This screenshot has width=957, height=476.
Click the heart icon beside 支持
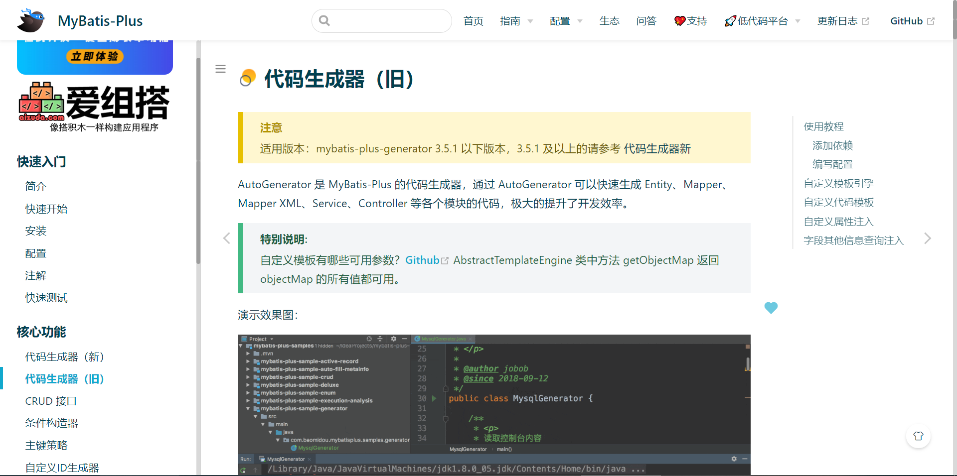(x=680, y=21)
